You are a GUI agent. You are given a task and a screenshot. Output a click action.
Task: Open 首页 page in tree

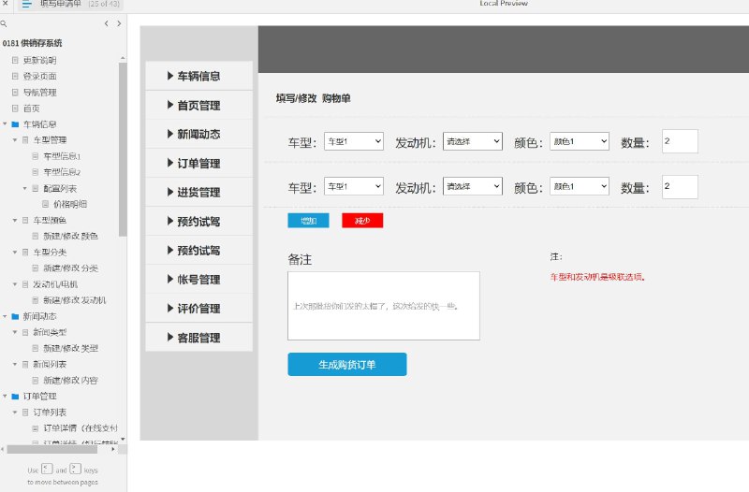pos(31,109)
